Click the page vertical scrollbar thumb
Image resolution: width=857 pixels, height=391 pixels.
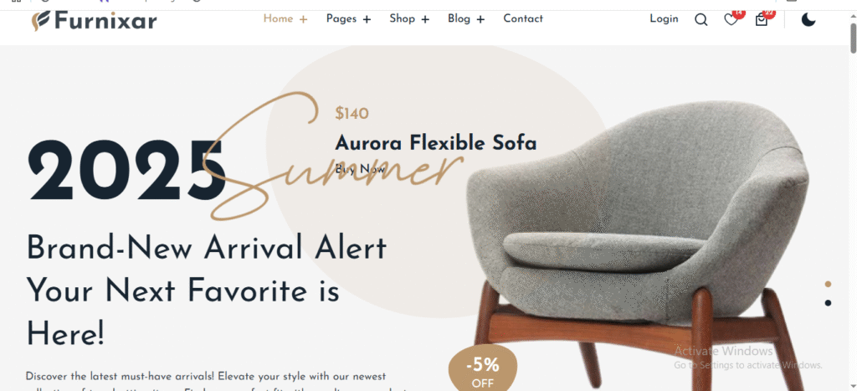tap(853, 37)
